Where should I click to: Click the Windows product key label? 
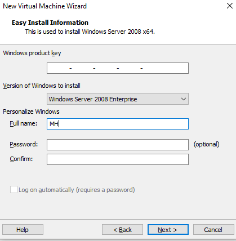point(32,53)
